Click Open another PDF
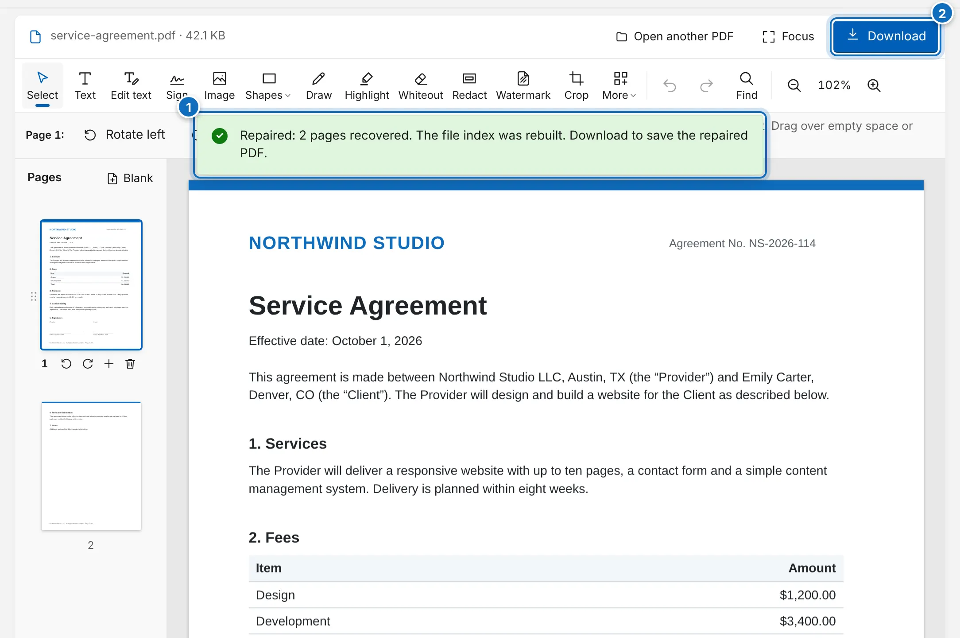Viewport: 960px width, 638px height. pyautogui.click(x=675, y=36)
